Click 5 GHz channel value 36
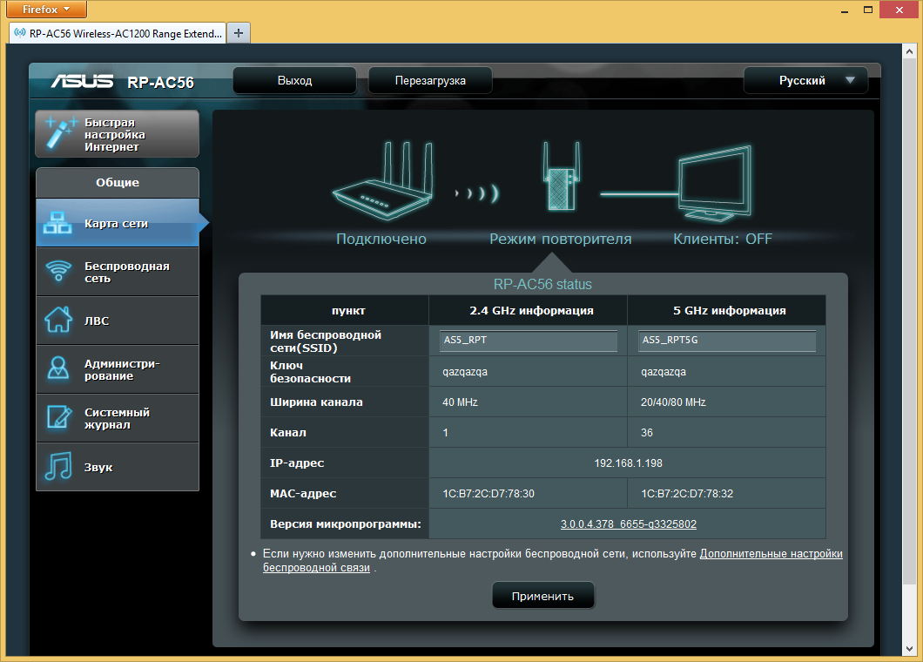923x662 pixels. click(647, 432)
